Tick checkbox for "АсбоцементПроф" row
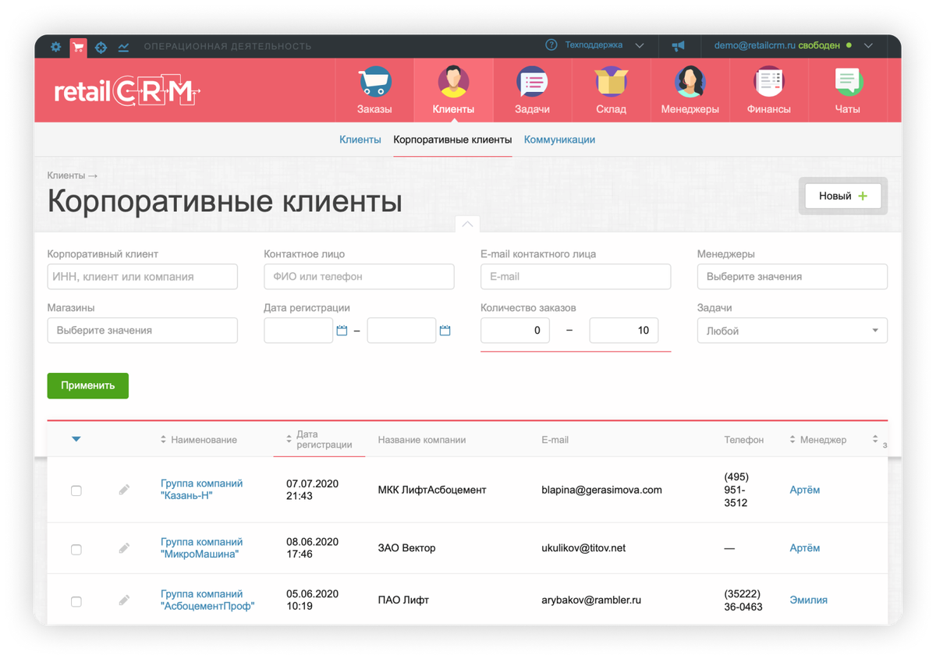 click(76, 601)
